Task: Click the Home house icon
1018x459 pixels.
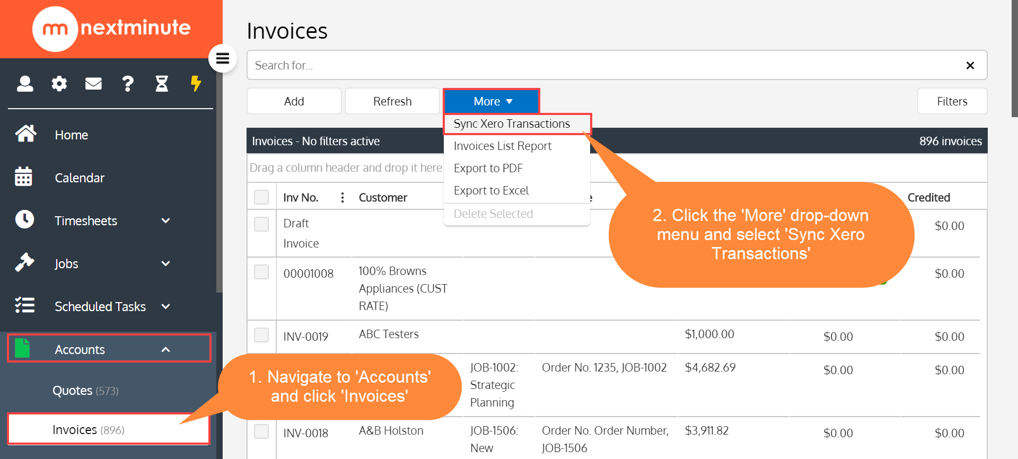Action: point(25,134)
